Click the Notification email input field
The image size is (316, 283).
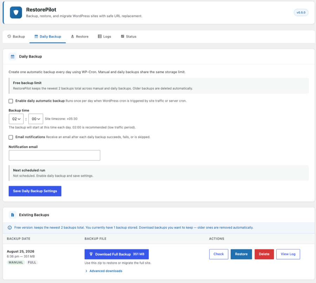click(54, 155)
